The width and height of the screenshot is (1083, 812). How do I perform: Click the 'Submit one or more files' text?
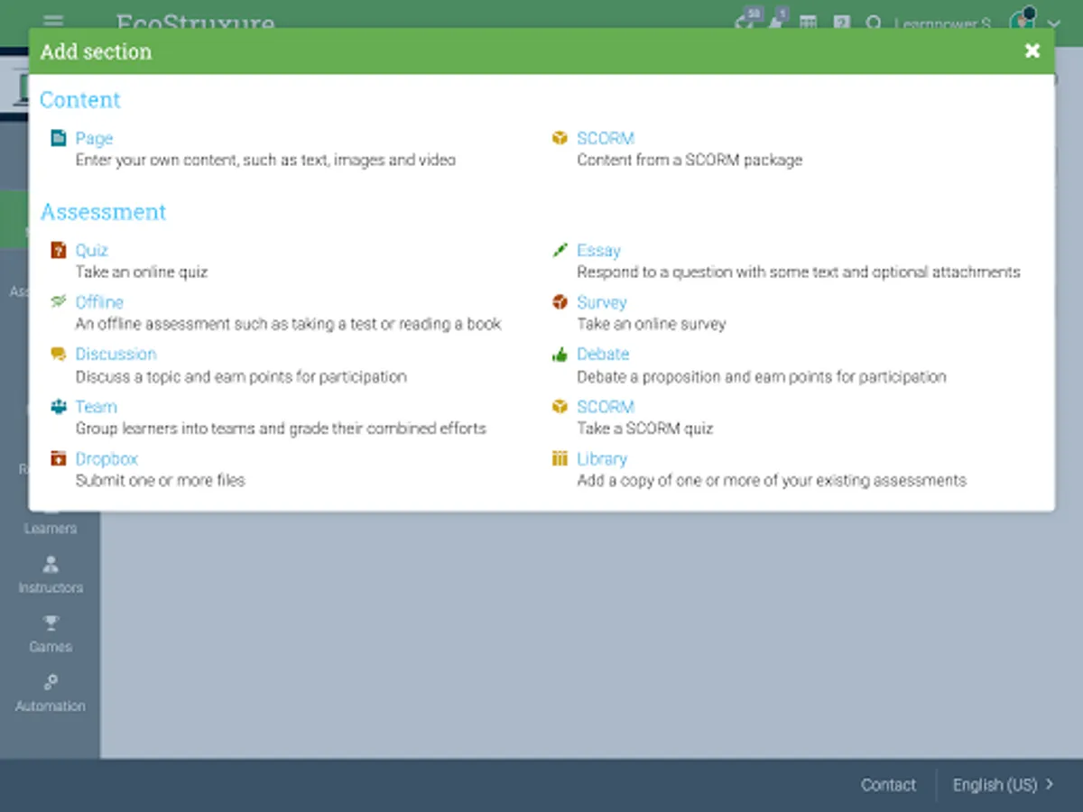(160, 481)
